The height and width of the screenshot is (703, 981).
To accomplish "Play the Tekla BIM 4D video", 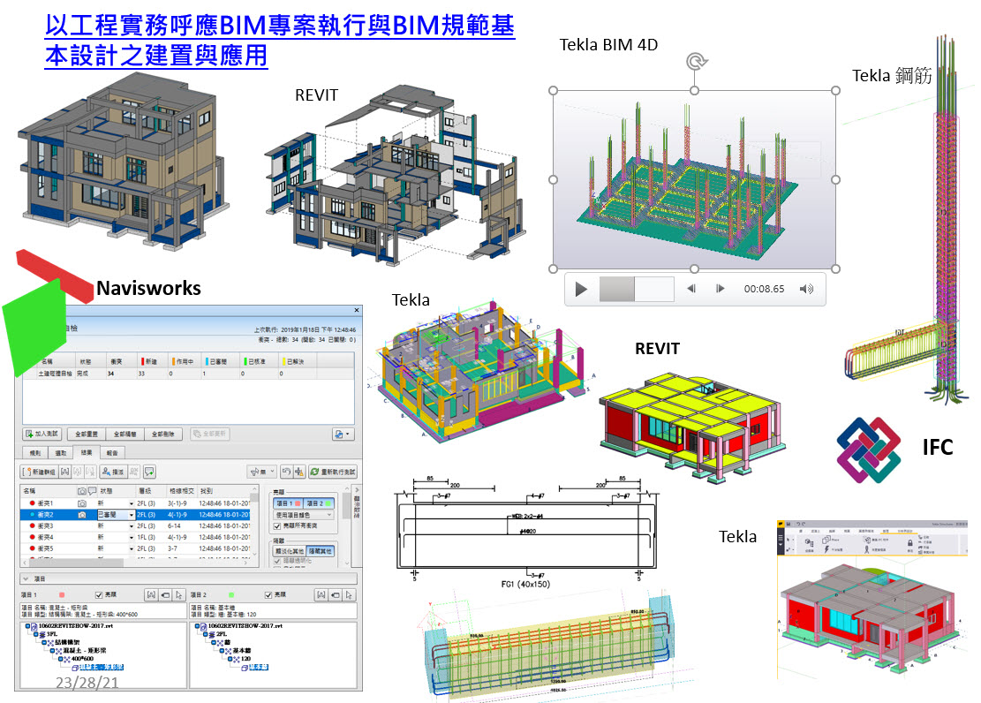I will (x=581, y=289).
